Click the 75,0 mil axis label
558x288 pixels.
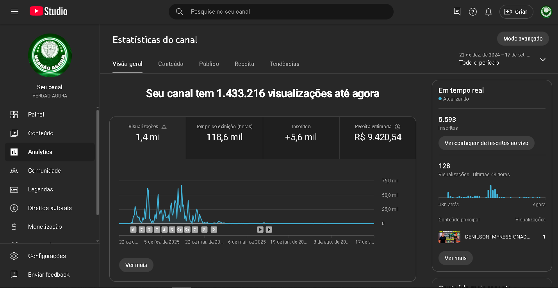point(390,181)
